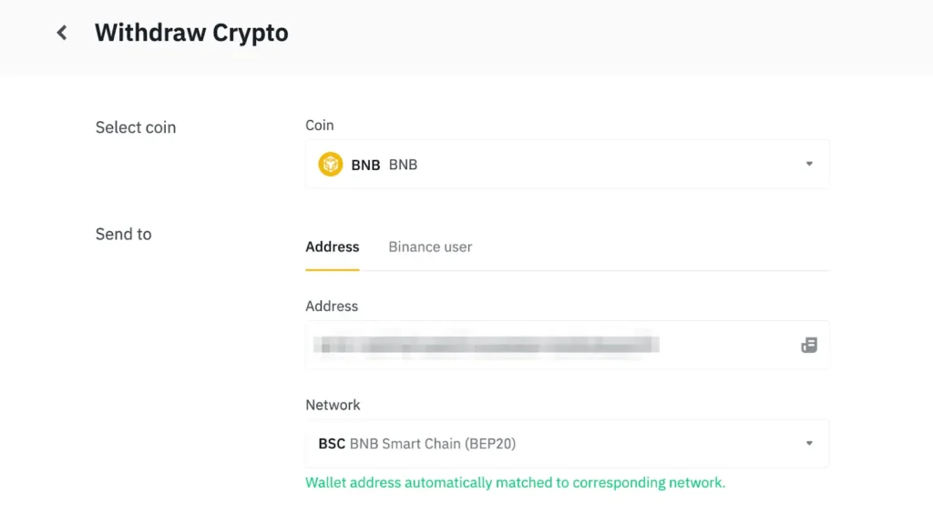Screen dimensions: 933x524
Task: Click the yellow BNB coin logo
Action: click(330, 165)
